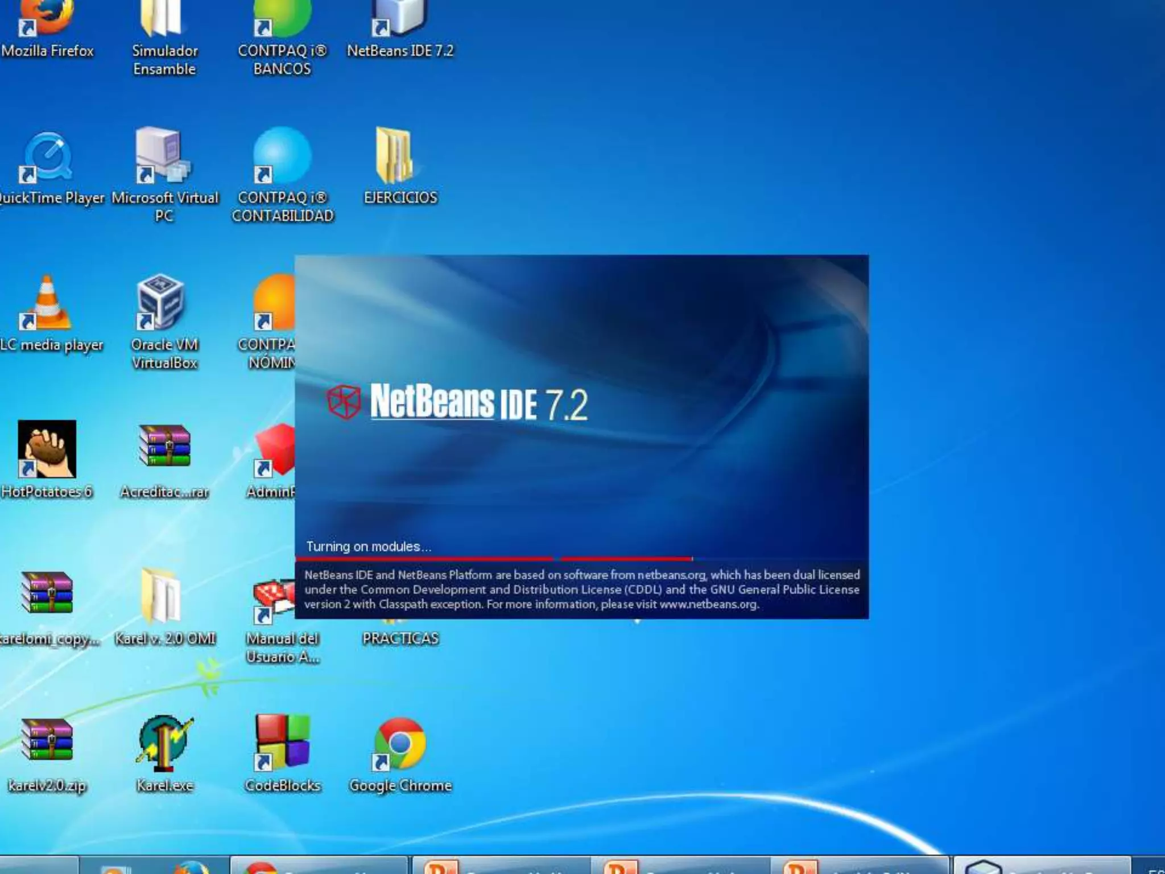Click the NetBeans IDE 7.2 splash logo
1165x874 pixels.
tap(458, 403)
